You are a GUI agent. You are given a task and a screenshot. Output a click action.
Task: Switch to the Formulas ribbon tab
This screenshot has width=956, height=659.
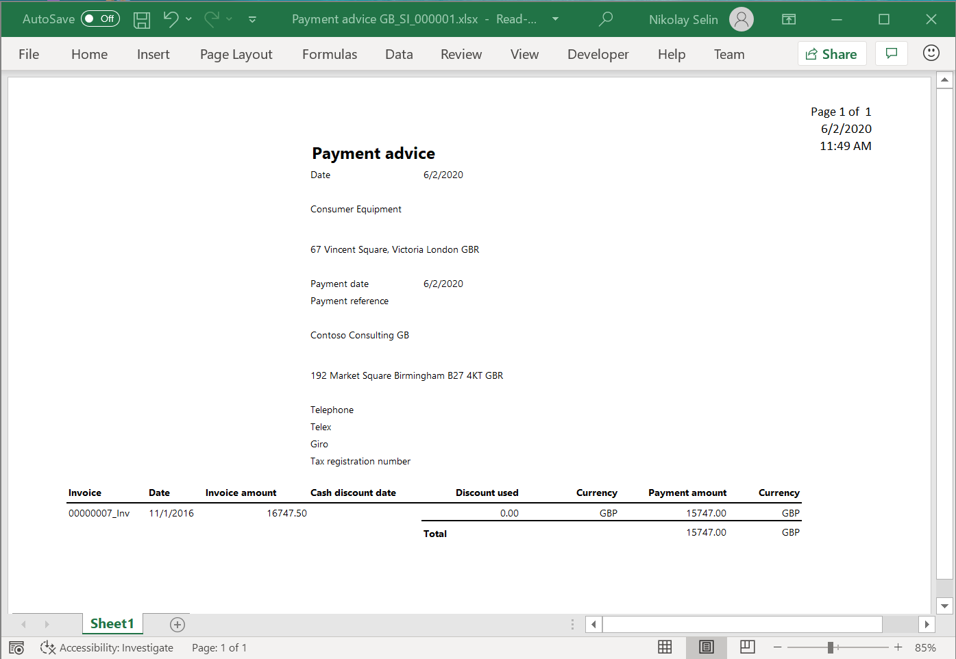click(329, 54)
